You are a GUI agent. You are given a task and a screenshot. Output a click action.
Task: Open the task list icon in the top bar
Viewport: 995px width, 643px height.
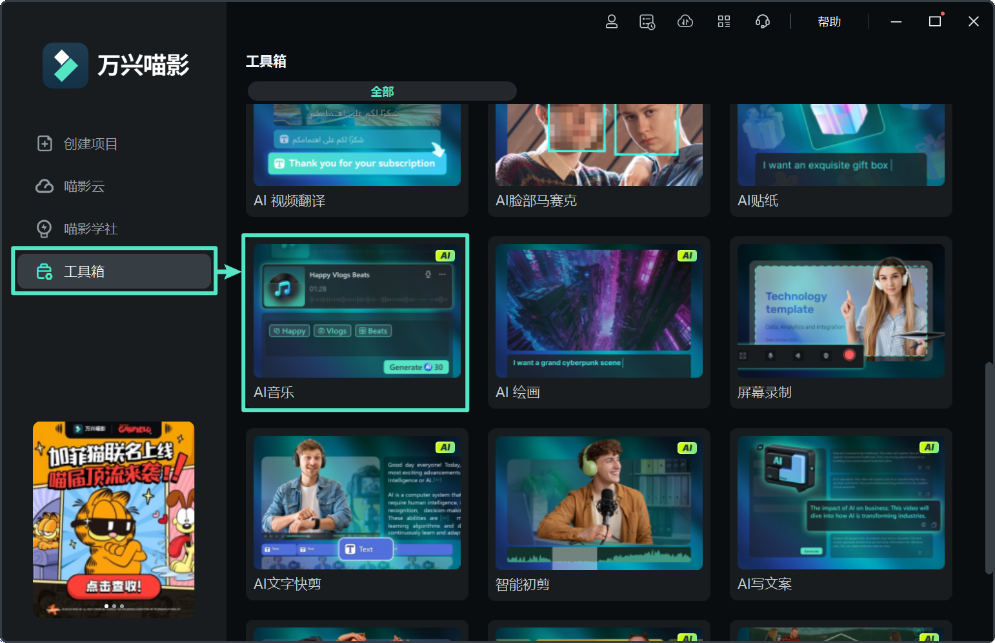tap(647, 21)
